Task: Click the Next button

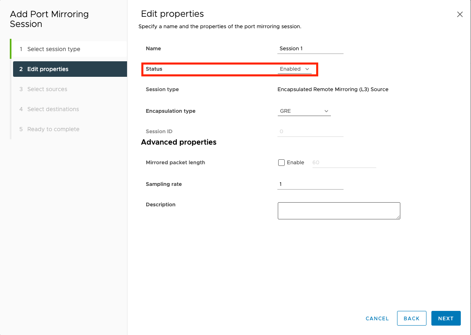Action: pyautogui.click(x=446, y=318)
